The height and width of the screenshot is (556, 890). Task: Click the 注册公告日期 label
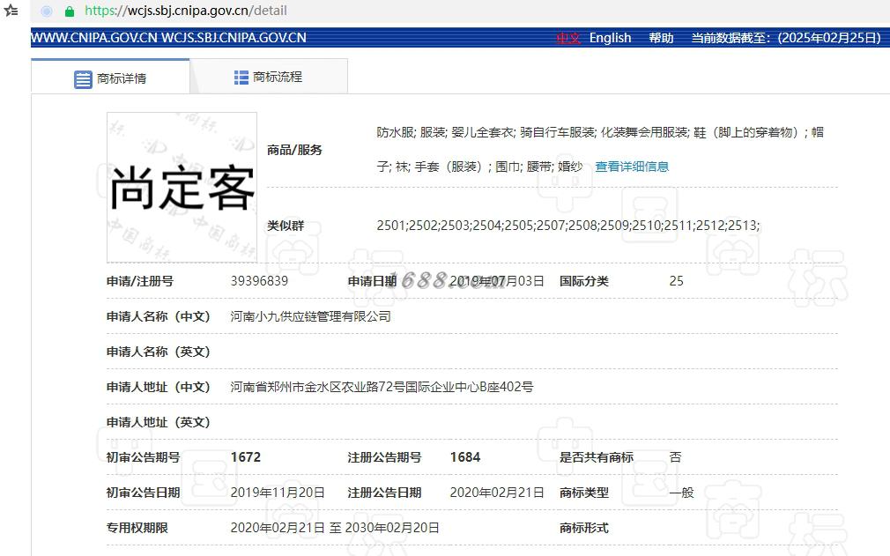tap(384, 493)
